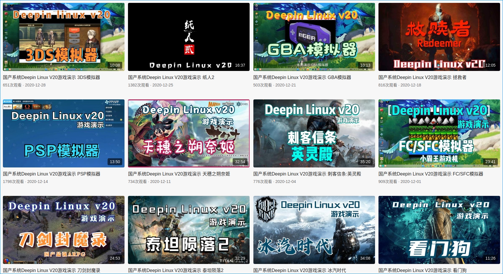Click the 16:37 duration label
The width and height of the screenshot is (503, 274).
(240, 65)
